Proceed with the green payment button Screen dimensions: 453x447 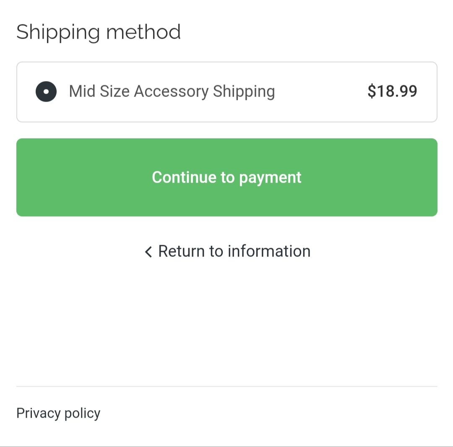226,177
